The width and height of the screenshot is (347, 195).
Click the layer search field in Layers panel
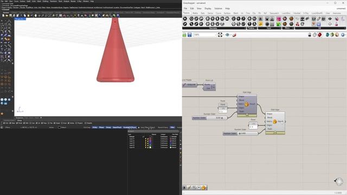coord(153,131)
